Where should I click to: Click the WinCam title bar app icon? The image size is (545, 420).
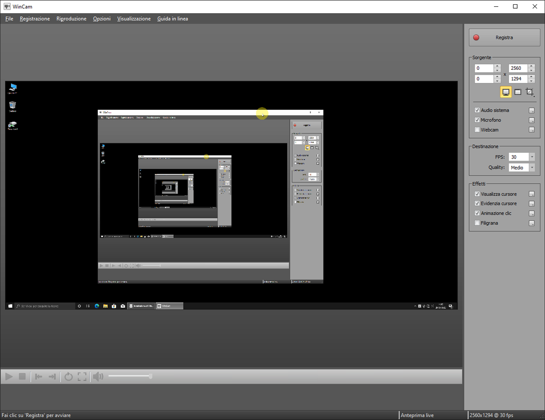(x=7, y=6)
